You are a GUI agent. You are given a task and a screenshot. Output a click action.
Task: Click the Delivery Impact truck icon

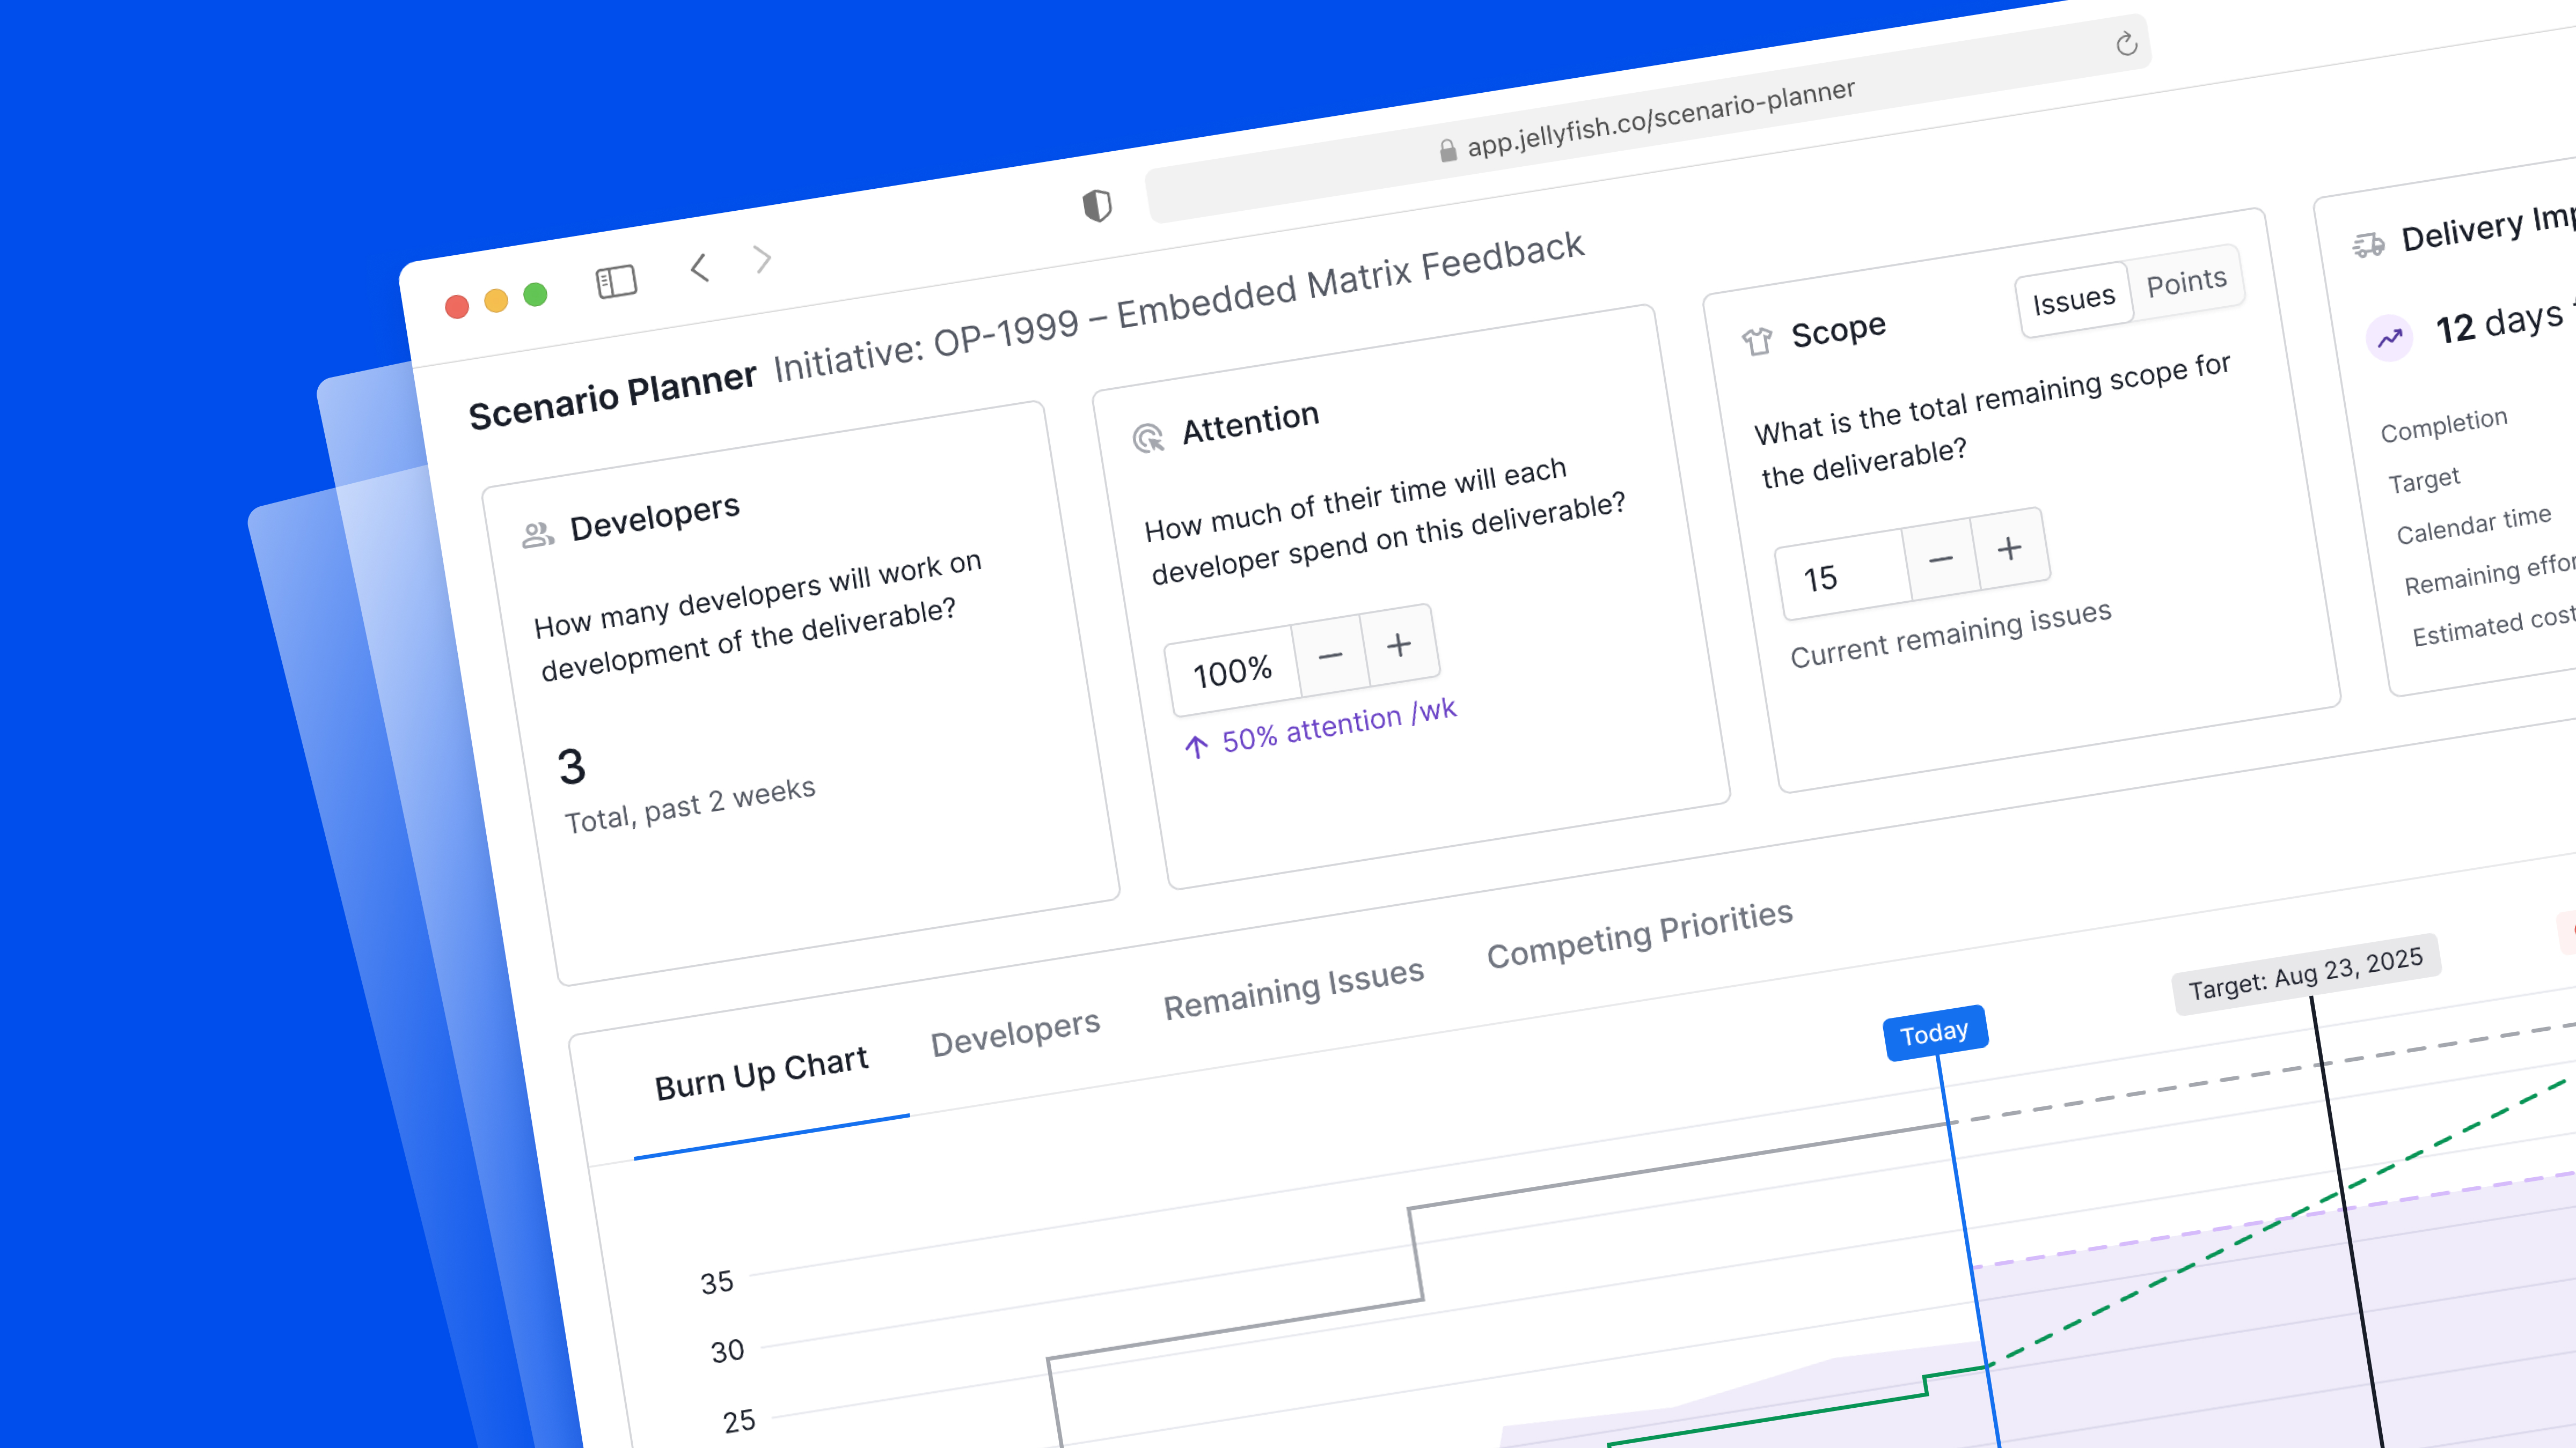click(2368, 244)
